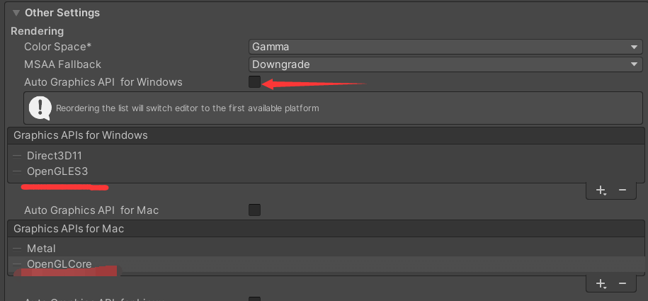Image resolution: width=648 pixels, height=301 pixels.
Task: Click the Graphics APIs for Windows header
Action: point(326,135)
